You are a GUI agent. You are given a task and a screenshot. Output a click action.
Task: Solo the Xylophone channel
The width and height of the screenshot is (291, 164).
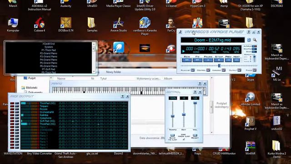click(x=17, y=118)
